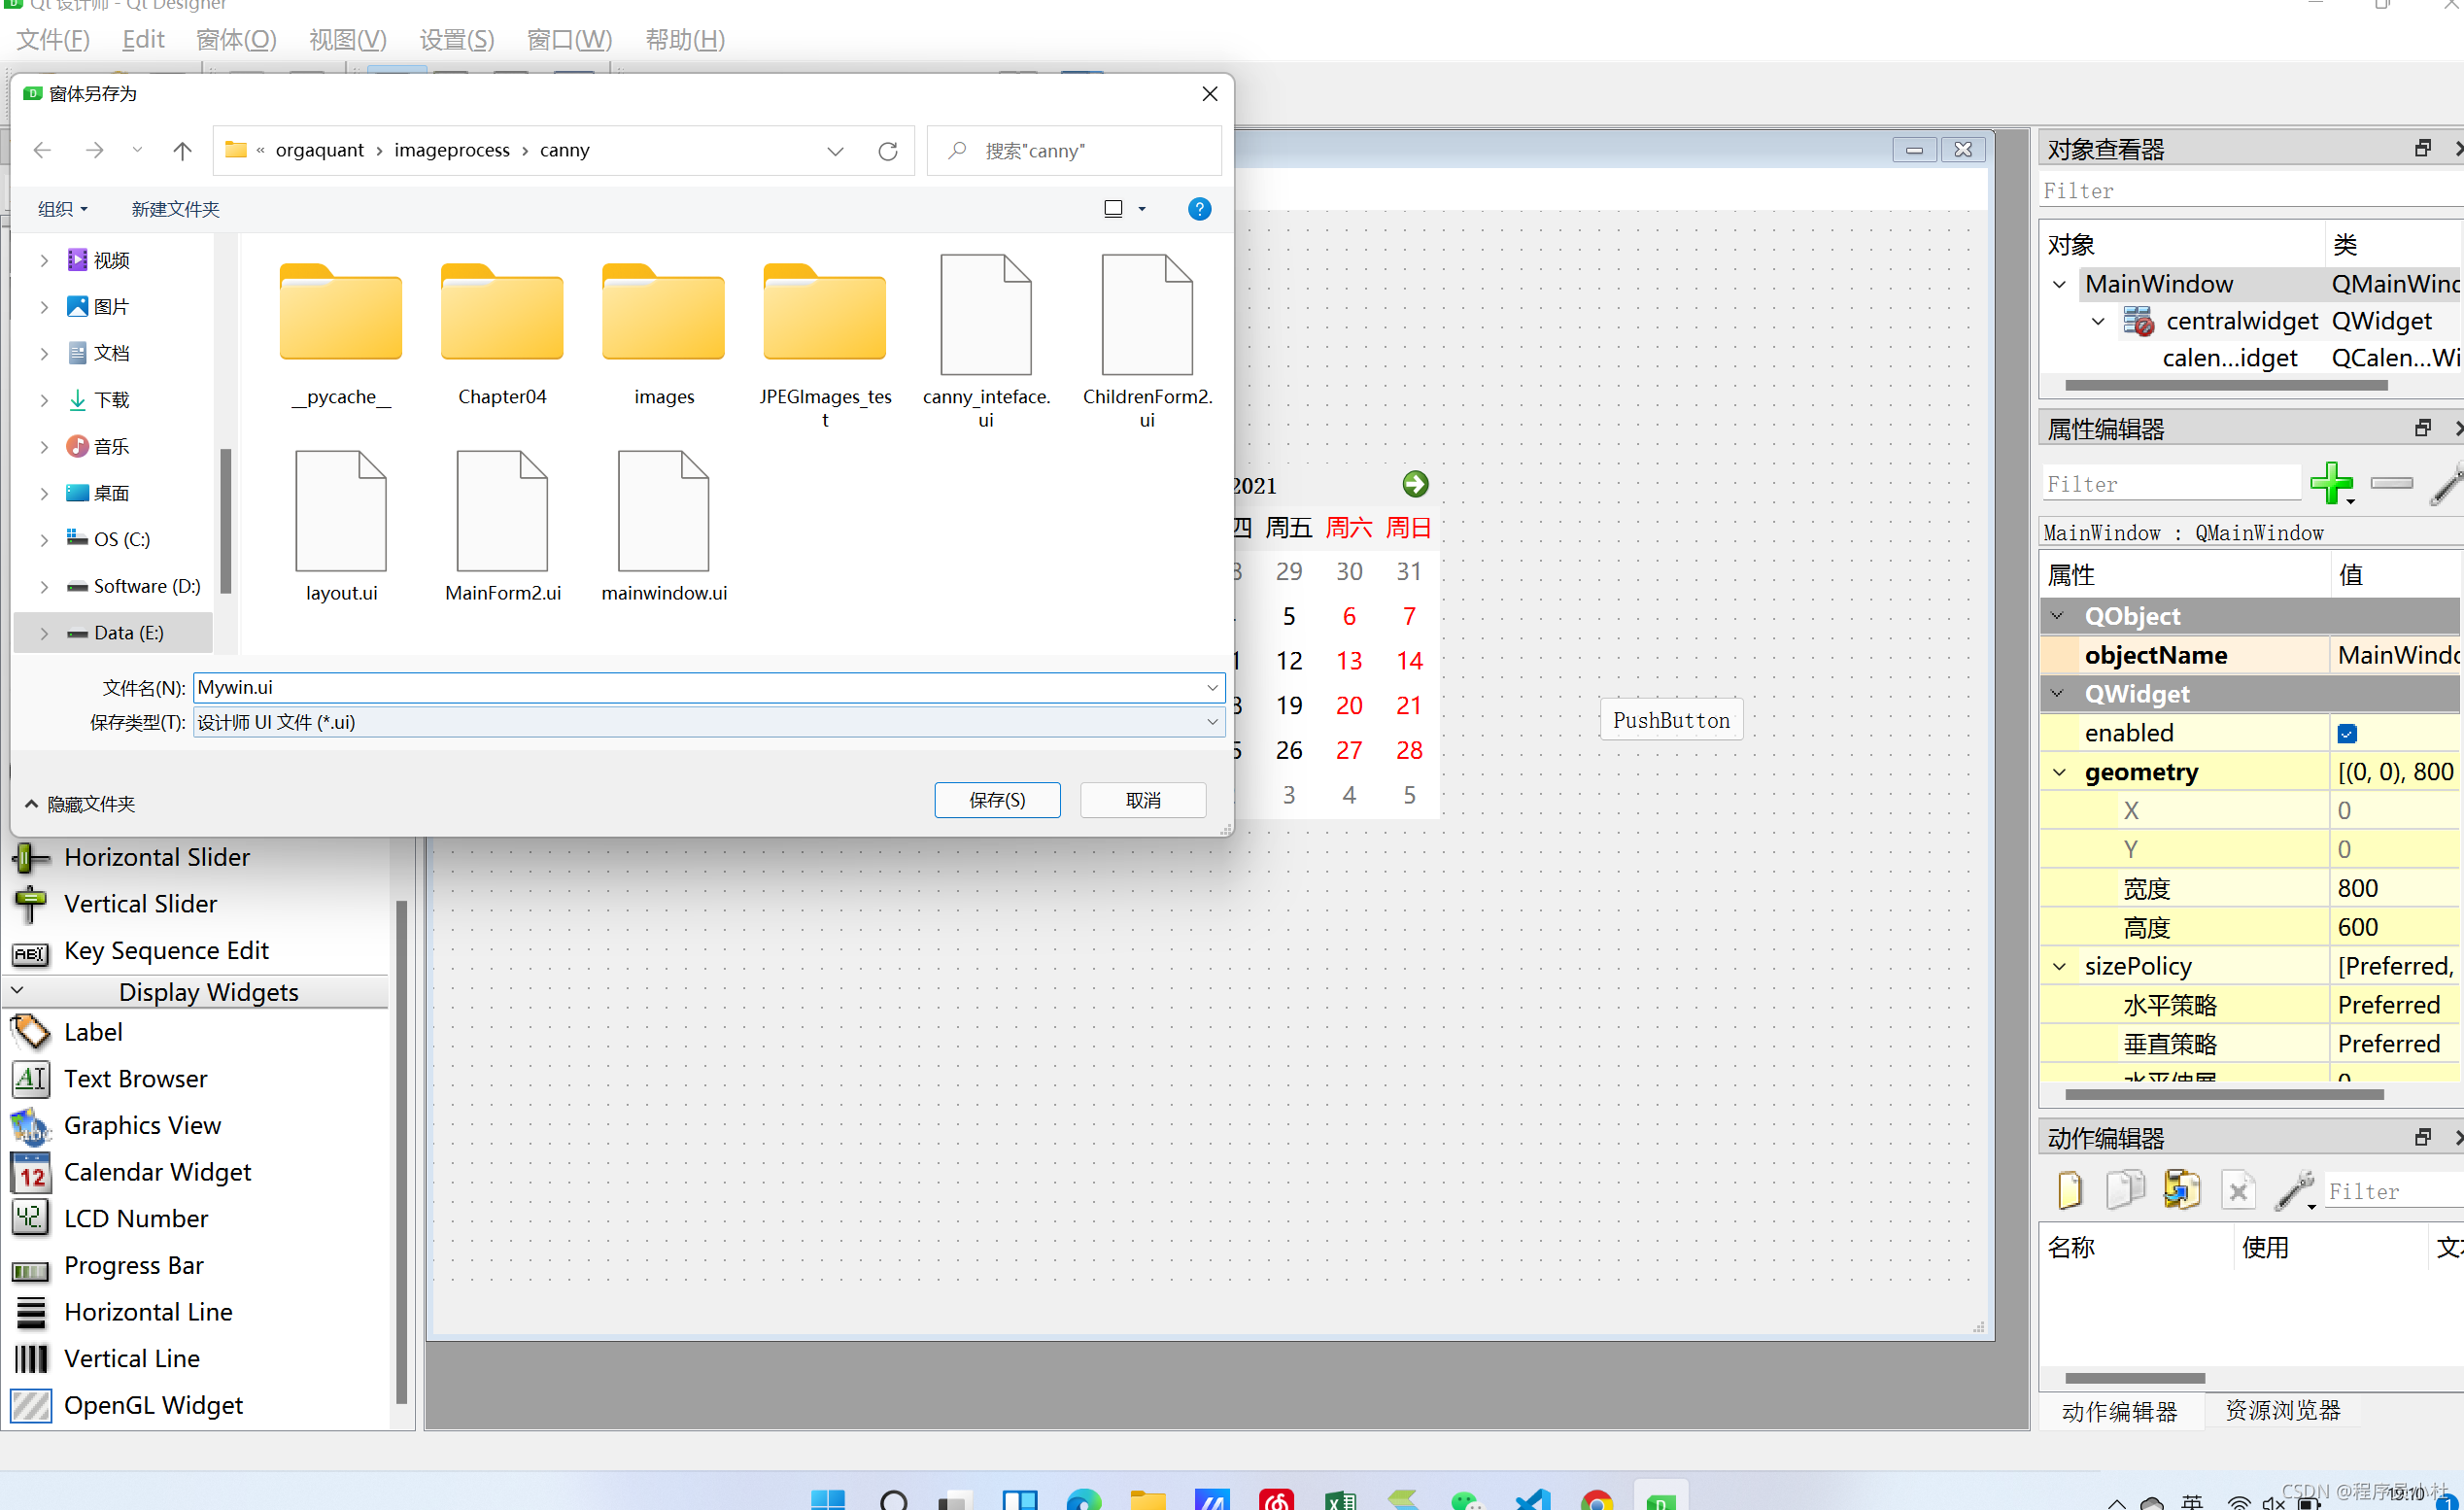This screenshot has height=1510, width=2464.
Task: Click the paste action icon in Action Editor
Action: pyautogui.click(x=2181, y=1190)
